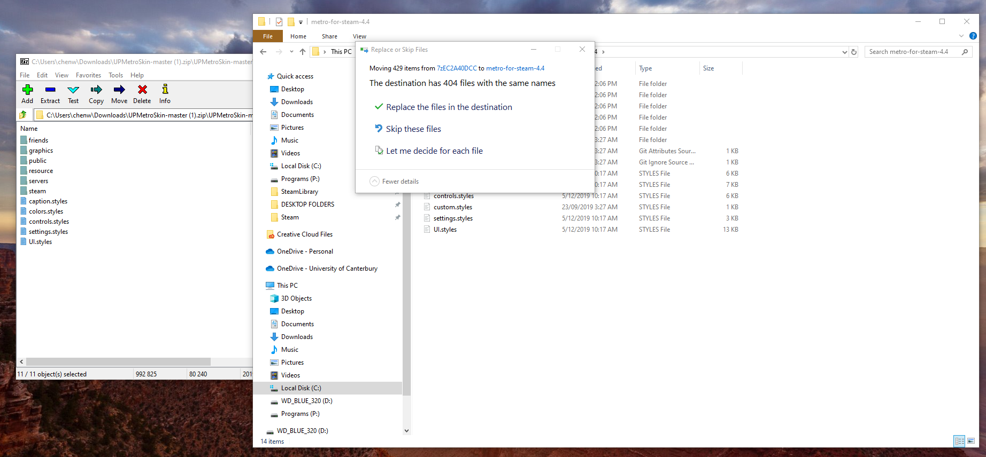
Task: Open Quick Access Toolbar customize dropdown
Action: 301,22
